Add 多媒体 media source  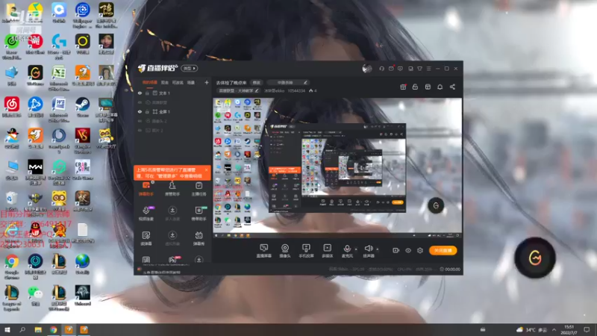pyautogui.click(x=328, y=251)
